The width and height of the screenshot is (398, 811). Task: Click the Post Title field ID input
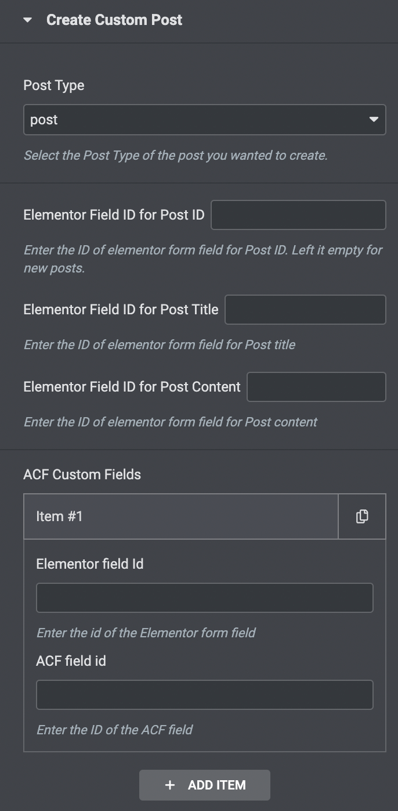point(305,310)
